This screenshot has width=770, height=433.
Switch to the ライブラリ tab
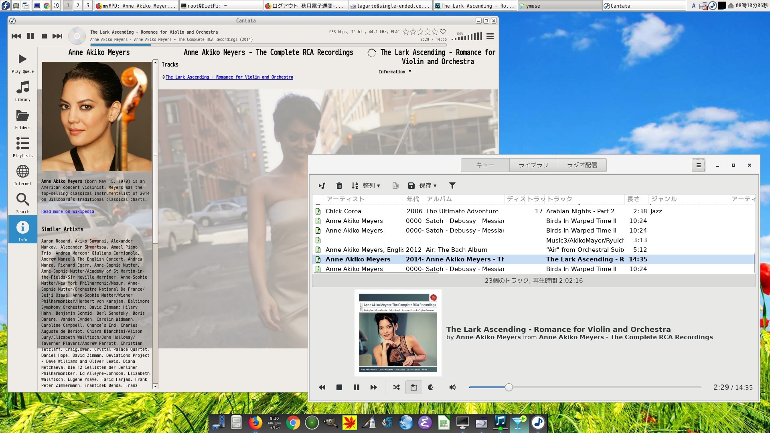pyautogui.click(x=533, y=165)
